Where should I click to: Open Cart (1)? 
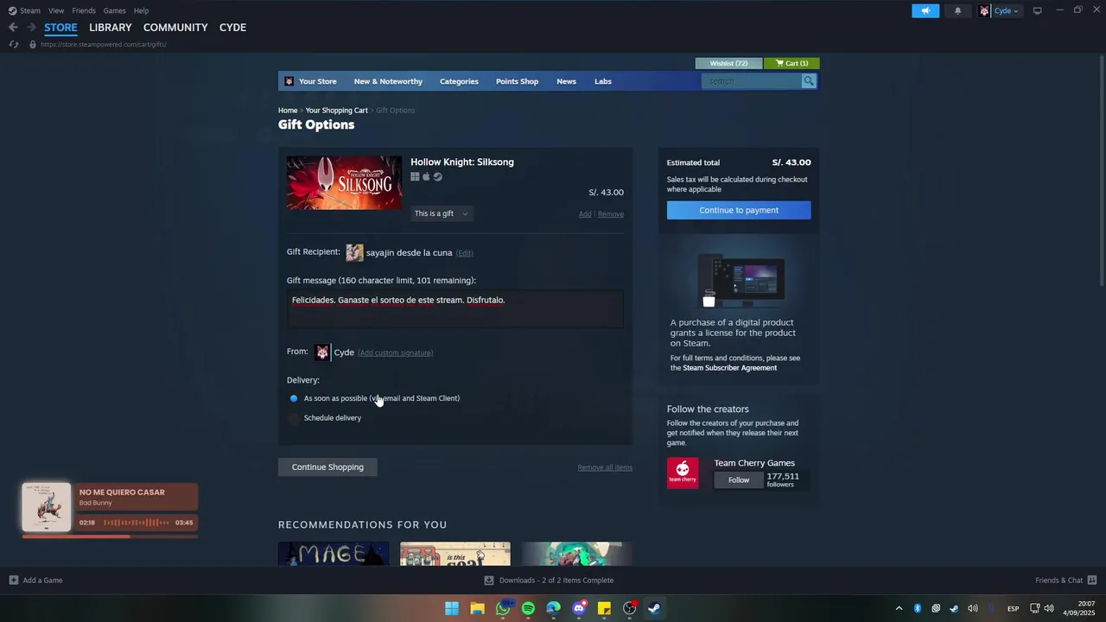(x=791, y=63)
